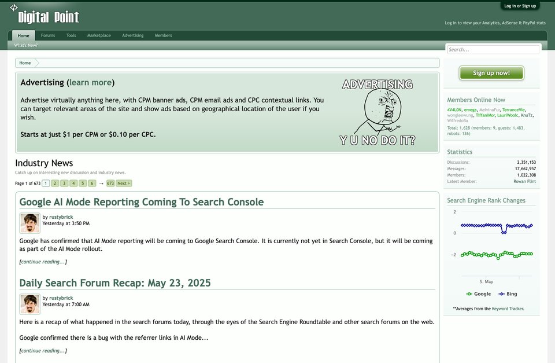
Task: Continue reading the Daily Search Forum Recap
Action: point(43,351)
